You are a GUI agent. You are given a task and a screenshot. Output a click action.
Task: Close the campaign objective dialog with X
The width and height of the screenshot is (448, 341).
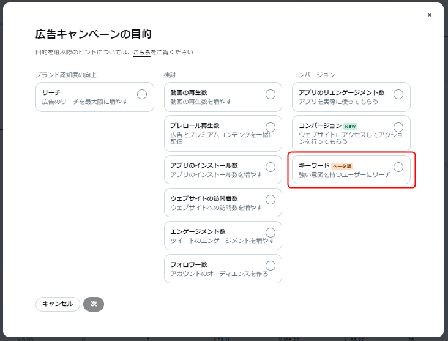(x=430, y=15)
